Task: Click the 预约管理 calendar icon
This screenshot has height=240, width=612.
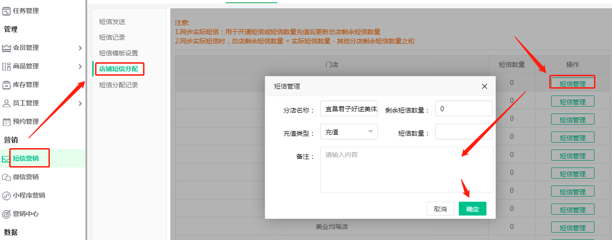Action: [x=6, y=121]
